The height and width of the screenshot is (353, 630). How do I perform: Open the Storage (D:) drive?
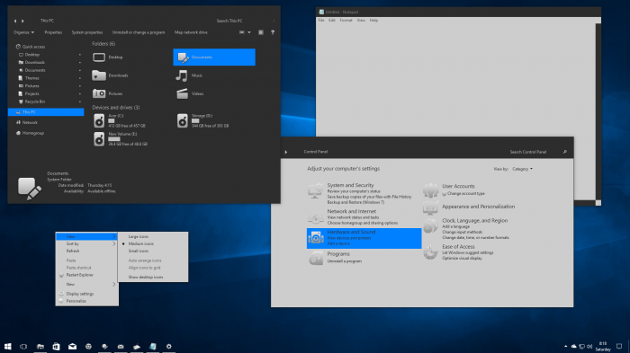[x=183, y=120]
